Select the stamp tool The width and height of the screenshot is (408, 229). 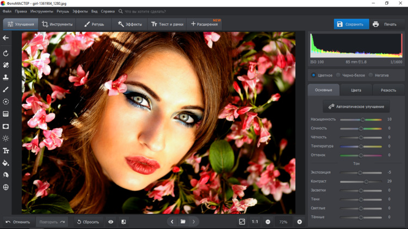tap(6, 78)
